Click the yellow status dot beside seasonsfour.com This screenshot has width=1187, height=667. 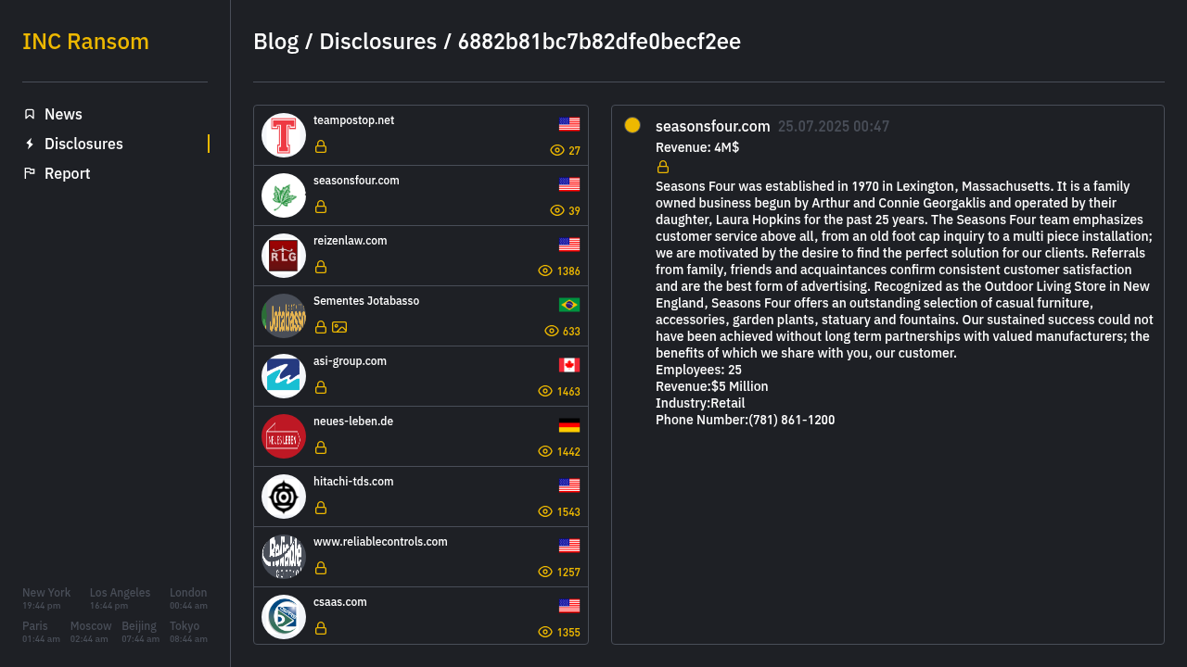click(x=632, y=125)
